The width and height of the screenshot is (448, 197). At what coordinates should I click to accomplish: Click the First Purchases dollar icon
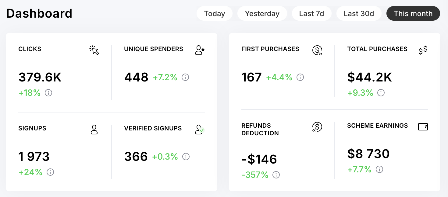tap(317, 50)
